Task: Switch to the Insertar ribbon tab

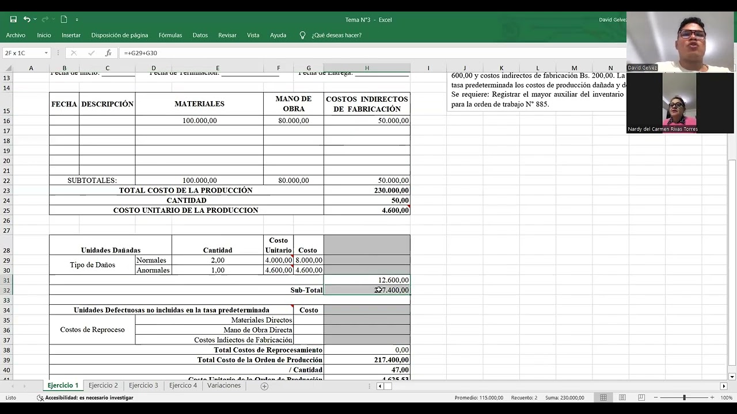Action: (x=71, y=35)
